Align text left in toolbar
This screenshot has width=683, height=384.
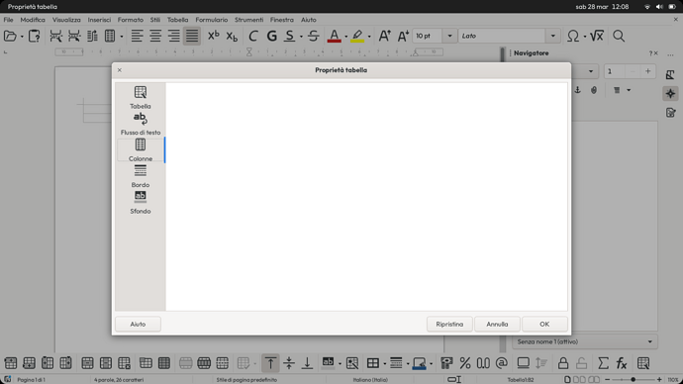137,36
